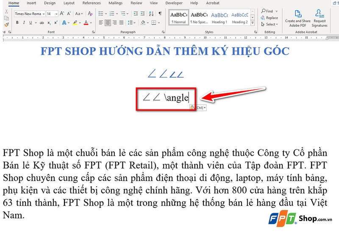
Task: Open the Mailings tab
Action: [x=115, y=3]
